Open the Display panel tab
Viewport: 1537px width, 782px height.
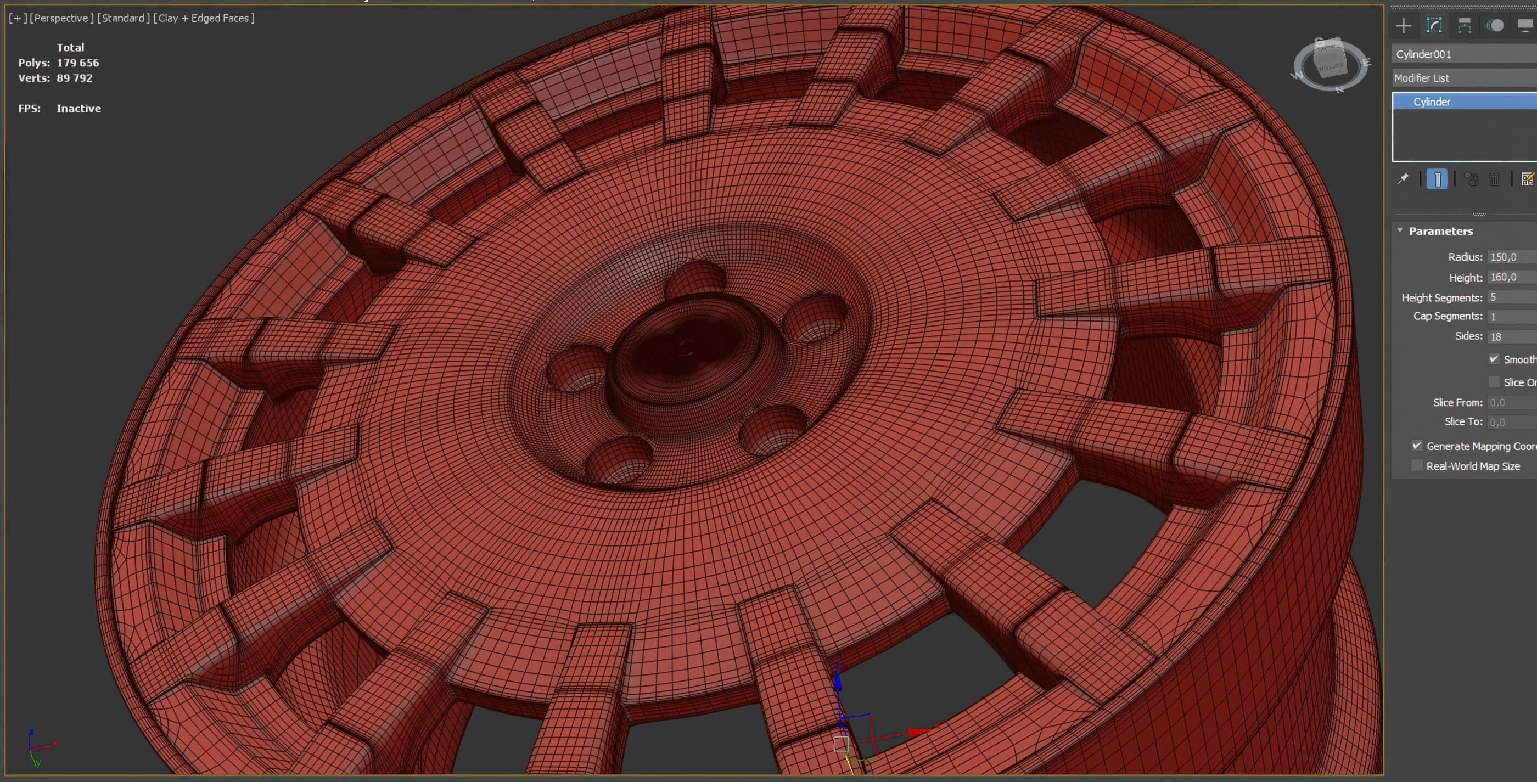point(1525,26)
